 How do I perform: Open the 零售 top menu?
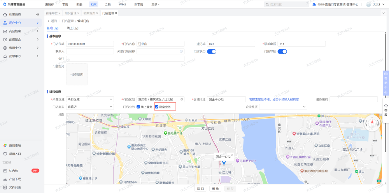point(65,4)
